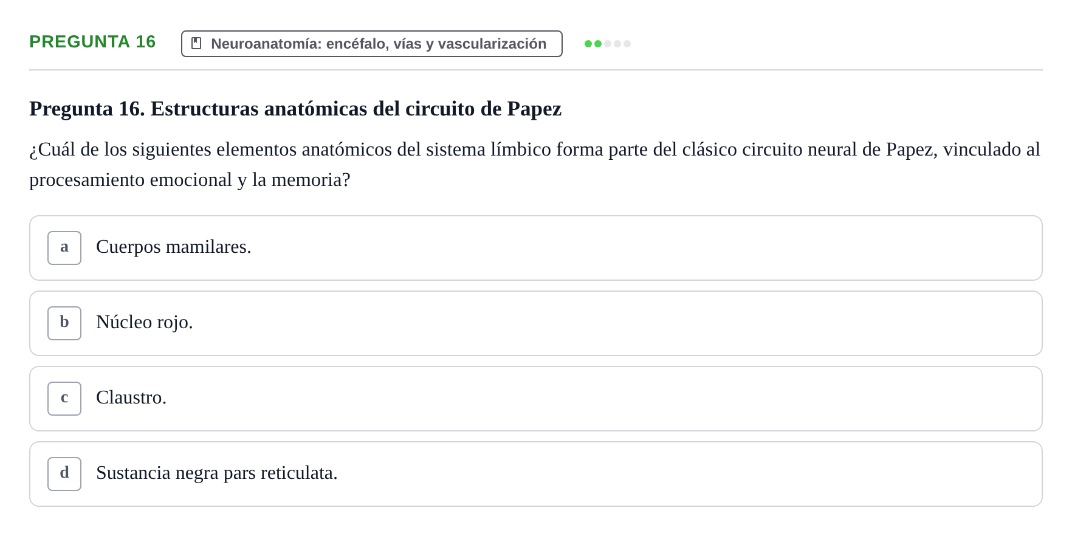Select letter badge 'b' for Núcleo rojo

coord(64,323)
